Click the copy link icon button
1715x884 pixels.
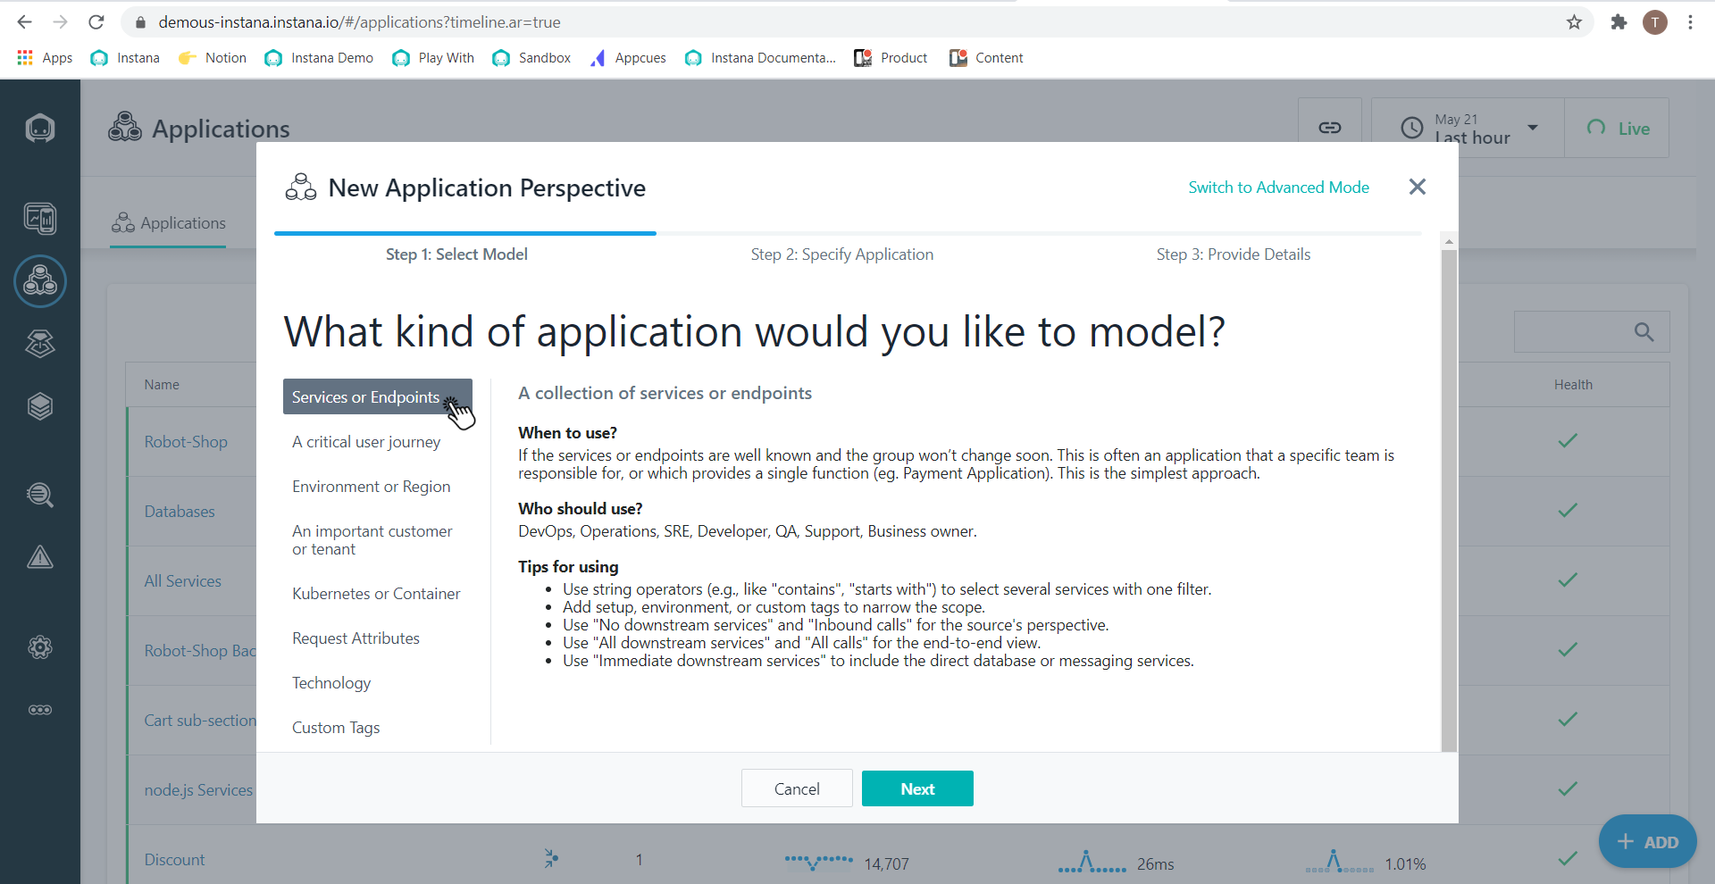[1329, 128]
